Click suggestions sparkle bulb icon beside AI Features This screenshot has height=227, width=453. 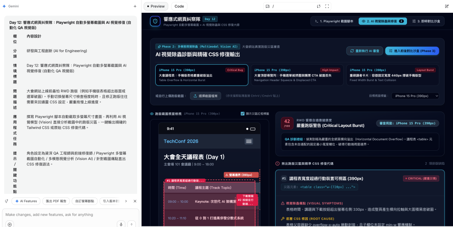click(x=6, y=201)
